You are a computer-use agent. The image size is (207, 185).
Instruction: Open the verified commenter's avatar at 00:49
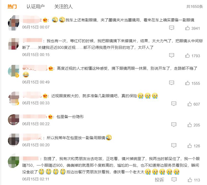pos(14,71)
